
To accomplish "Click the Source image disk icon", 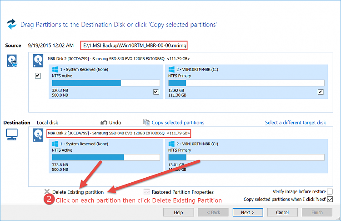I will click(x=12, y=61).
